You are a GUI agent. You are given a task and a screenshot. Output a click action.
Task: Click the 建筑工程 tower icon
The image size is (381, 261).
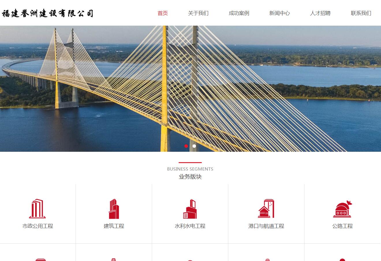point(114,209)
